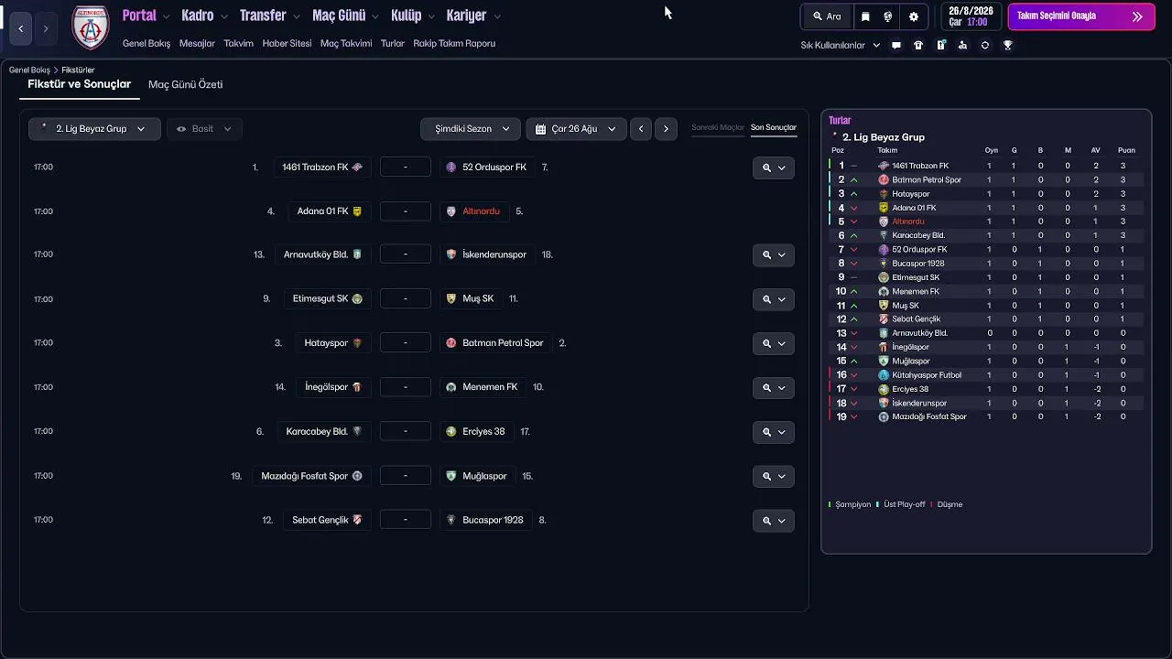This screenshot has width=1172, height=659.
Task: Open the Basit view dropdown
Action: [x=204, y=129]
